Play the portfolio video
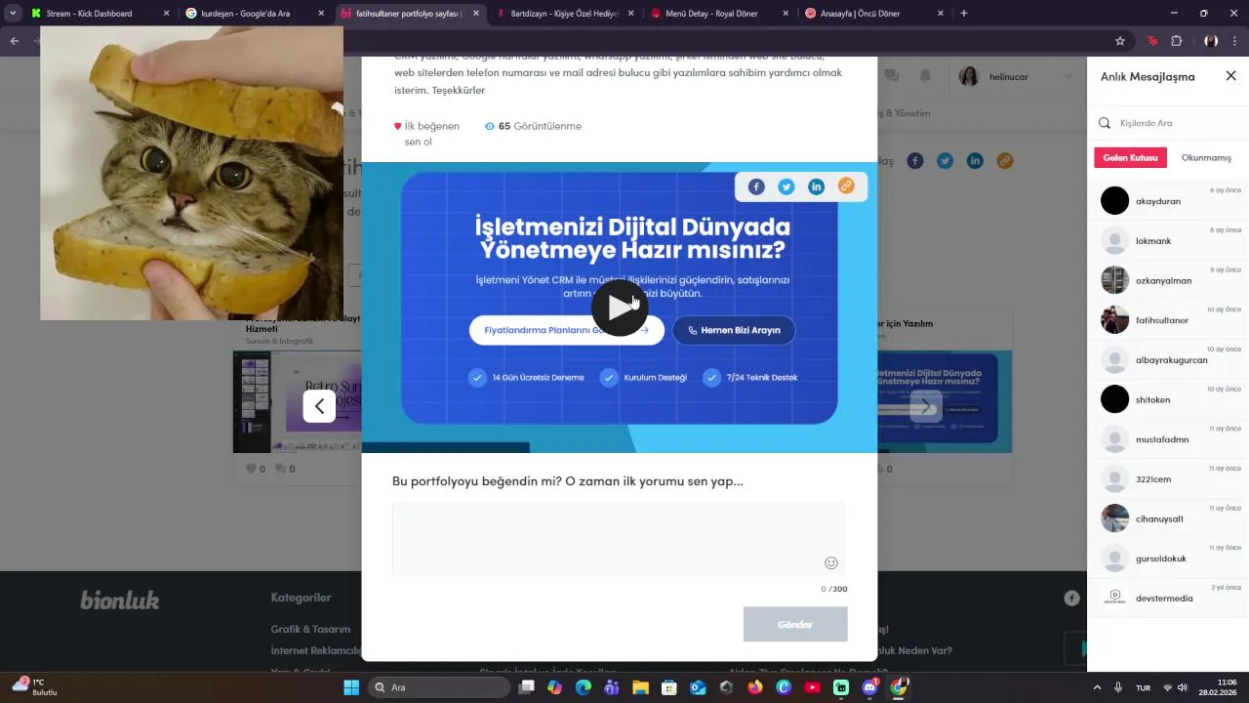Image resolution: width=1249 pixels, height=703 pixels. point(620,308)
